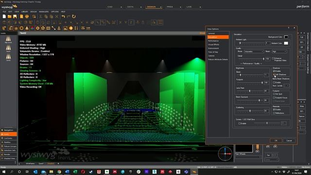Check the Footprint Focus checkbox
Image resolution: width=311 pixels, height=175 pixels.
pos(274,98)
